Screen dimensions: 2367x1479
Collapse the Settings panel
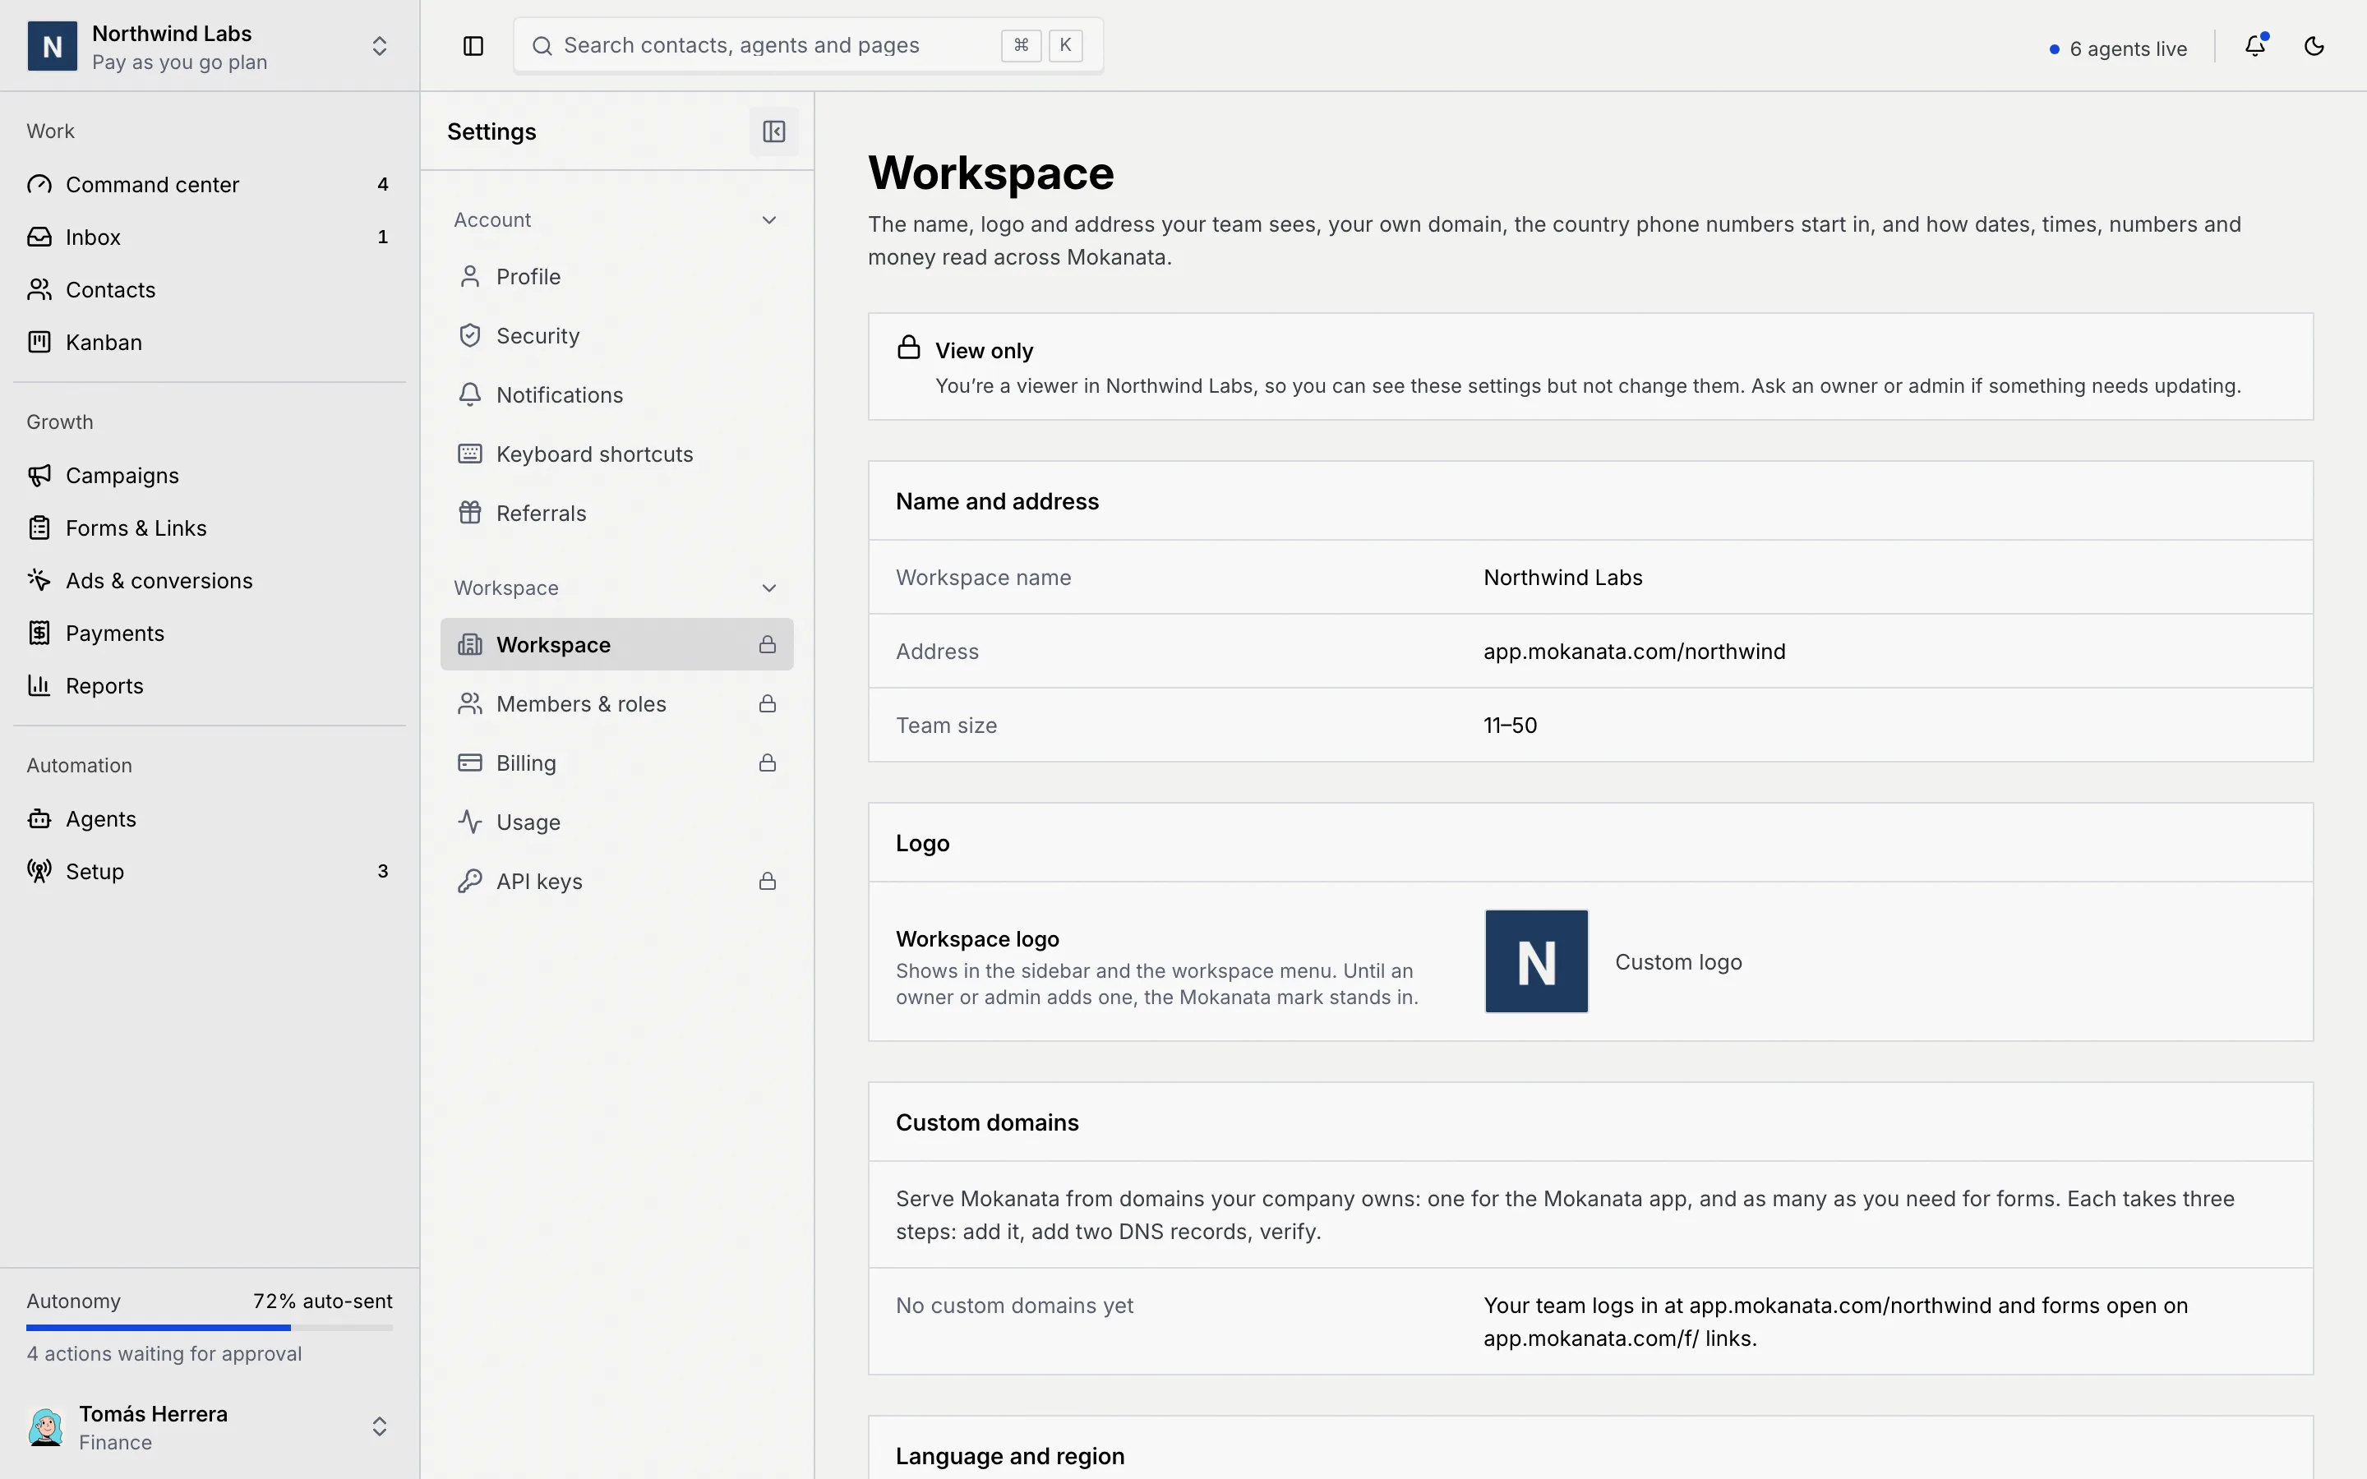point(773,131)
